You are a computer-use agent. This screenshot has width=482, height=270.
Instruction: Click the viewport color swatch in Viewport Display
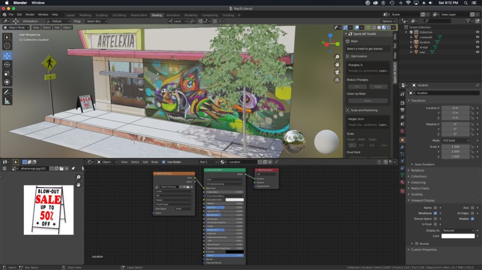458,236
